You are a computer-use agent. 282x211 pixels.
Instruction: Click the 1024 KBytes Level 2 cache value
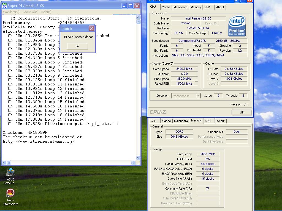coord(234,79)
